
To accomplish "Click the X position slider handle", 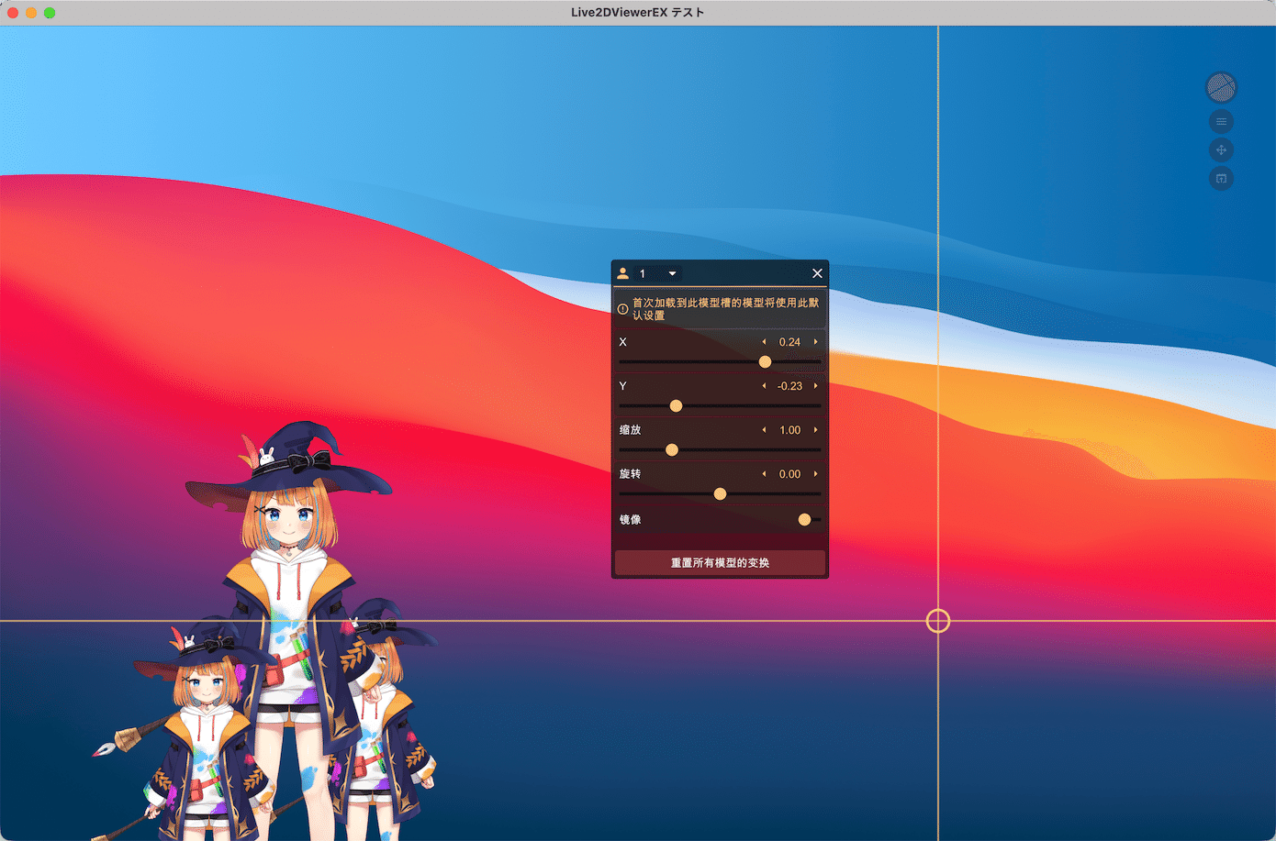I will point(765,361).
